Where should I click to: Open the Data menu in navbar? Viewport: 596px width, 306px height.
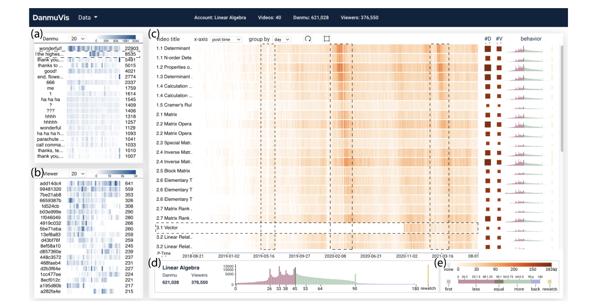point(88,18)
